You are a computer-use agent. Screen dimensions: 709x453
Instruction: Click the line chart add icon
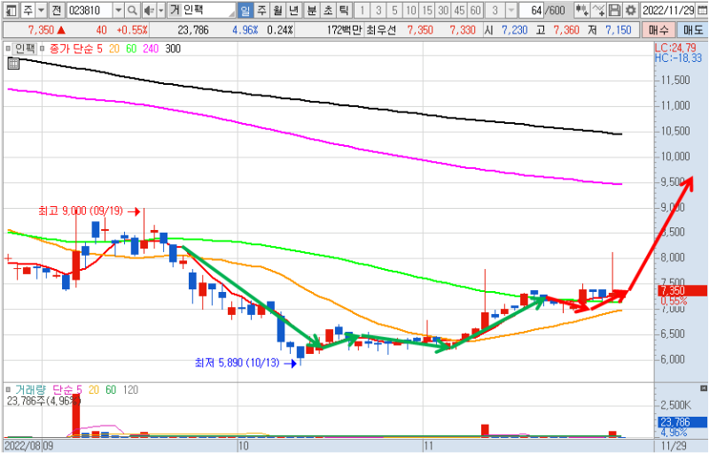598,10
